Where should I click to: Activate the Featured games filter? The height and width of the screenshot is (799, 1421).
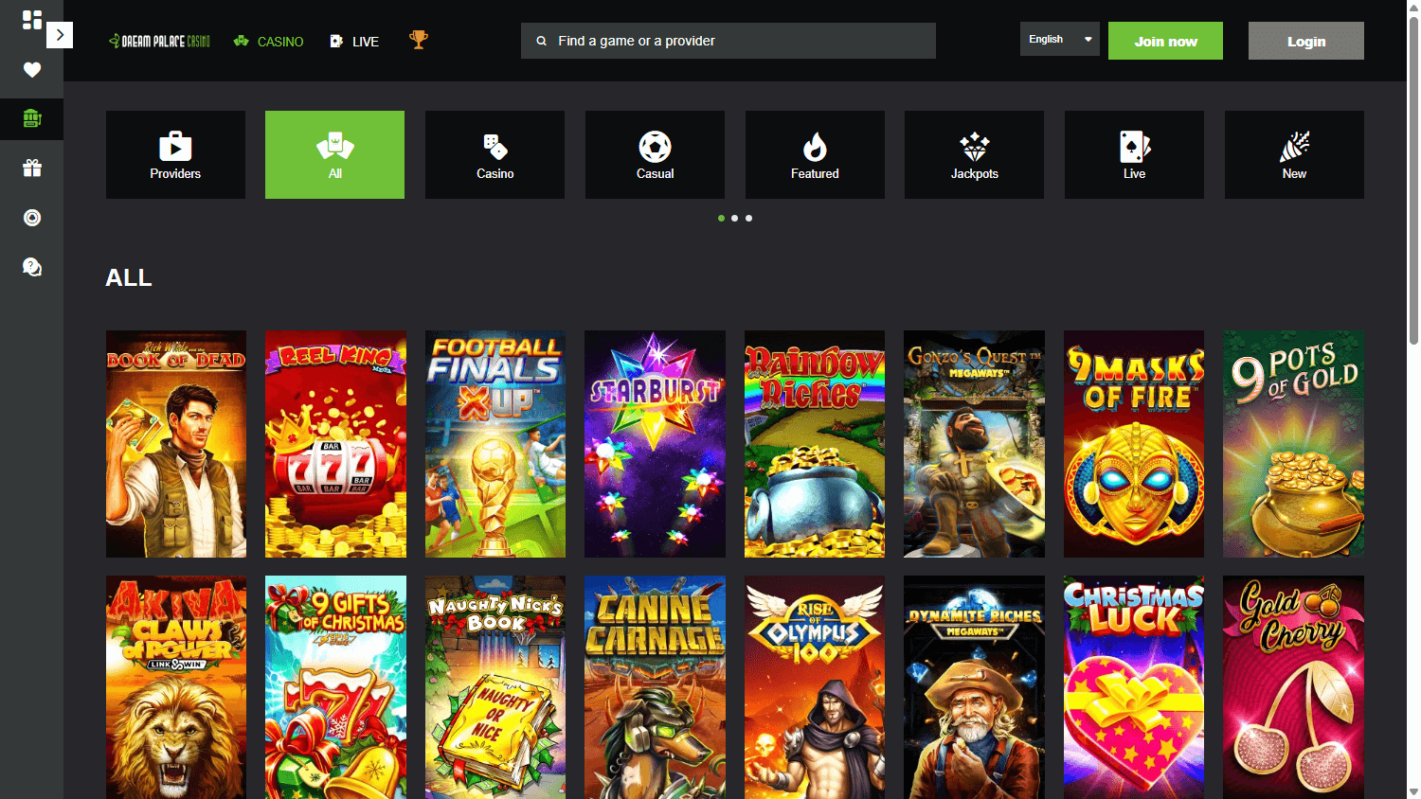(x=814, y=154)
